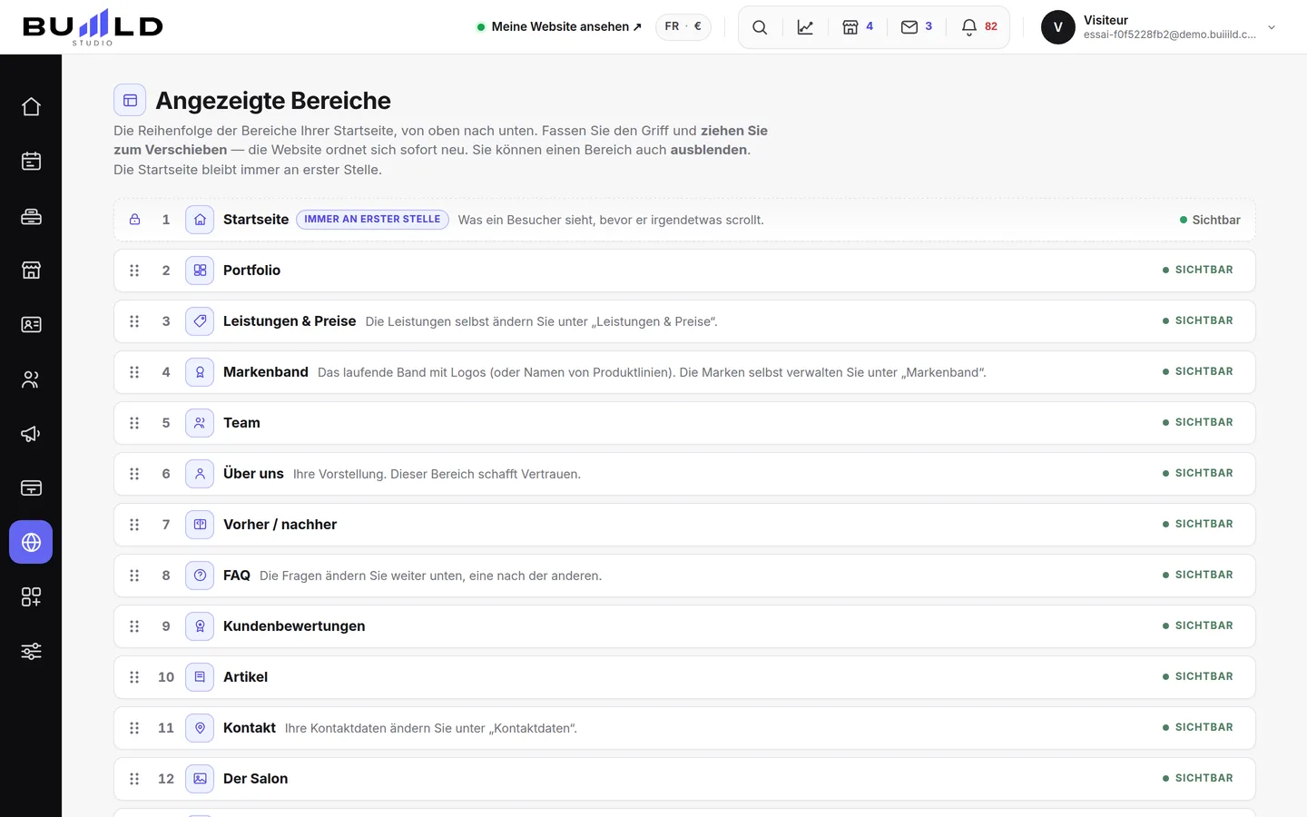This screenshot has width=1307, height=817.
Task: Open the notifications bell with badge 82
Action: tap(979, 27)
